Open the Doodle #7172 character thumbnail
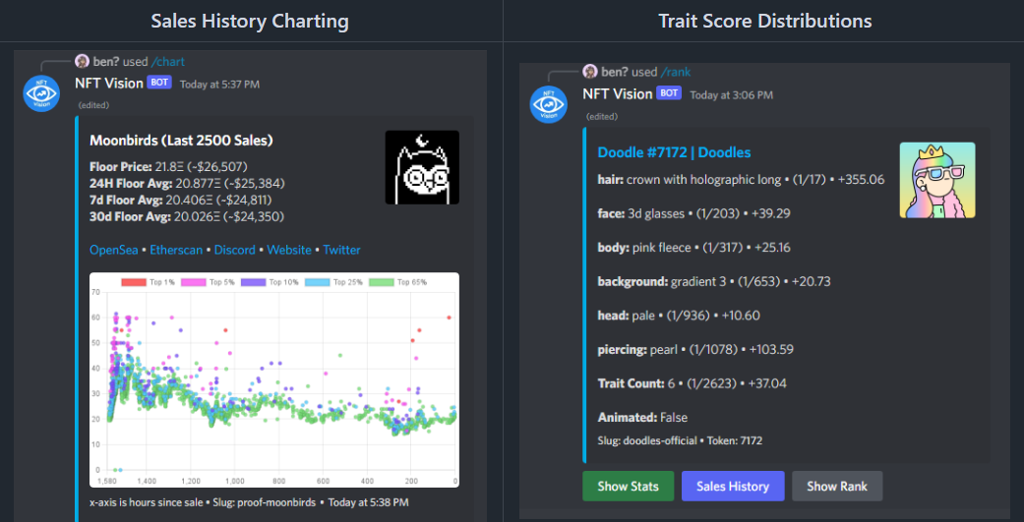 coord(937,180)
